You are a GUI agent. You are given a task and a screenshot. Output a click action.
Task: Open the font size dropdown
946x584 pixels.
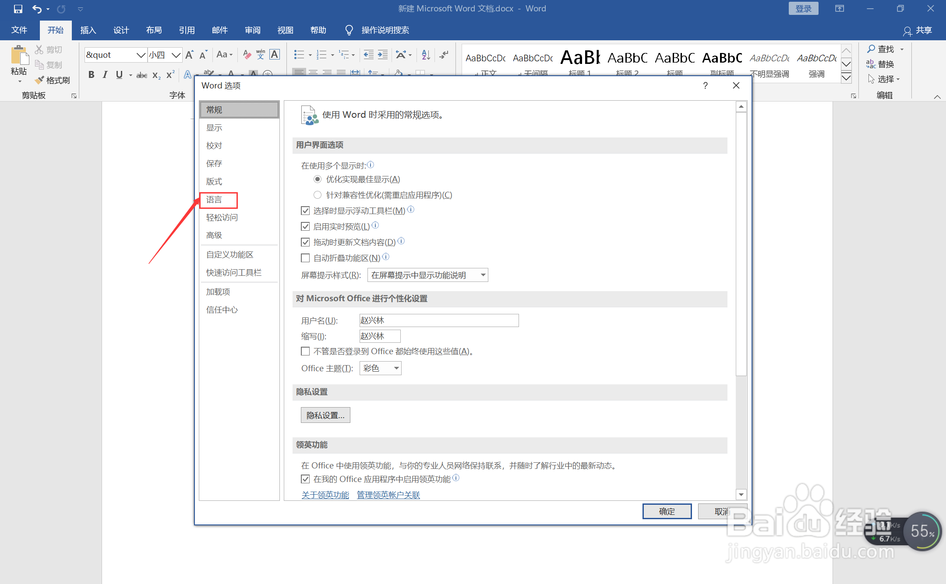[x=176, y=55]
